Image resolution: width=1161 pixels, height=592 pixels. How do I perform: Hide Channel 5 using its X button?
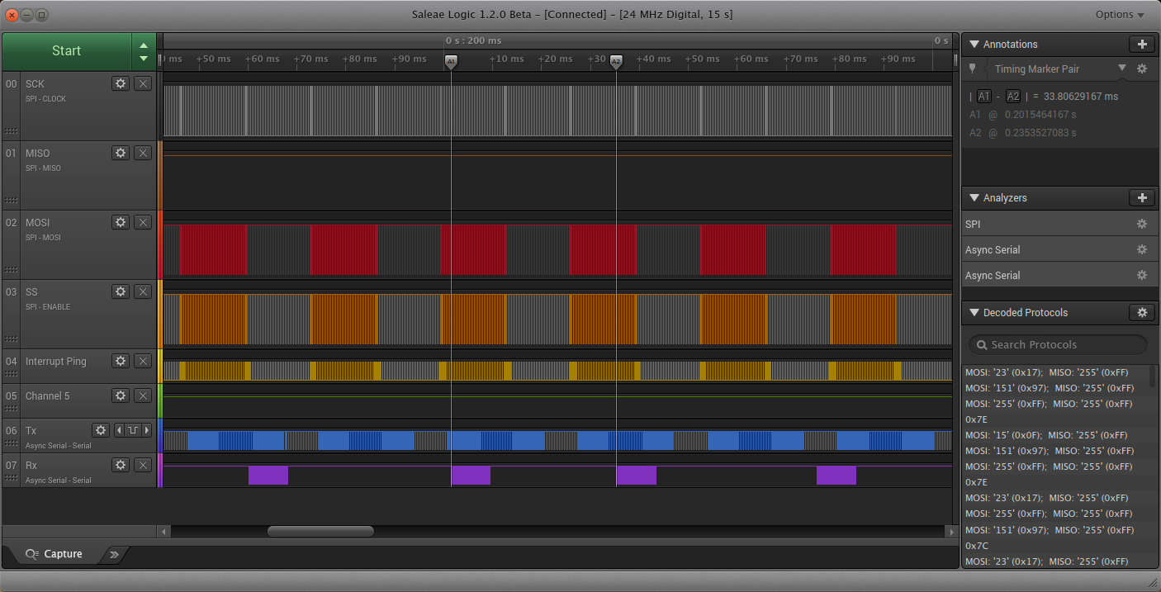coord(143,395)
